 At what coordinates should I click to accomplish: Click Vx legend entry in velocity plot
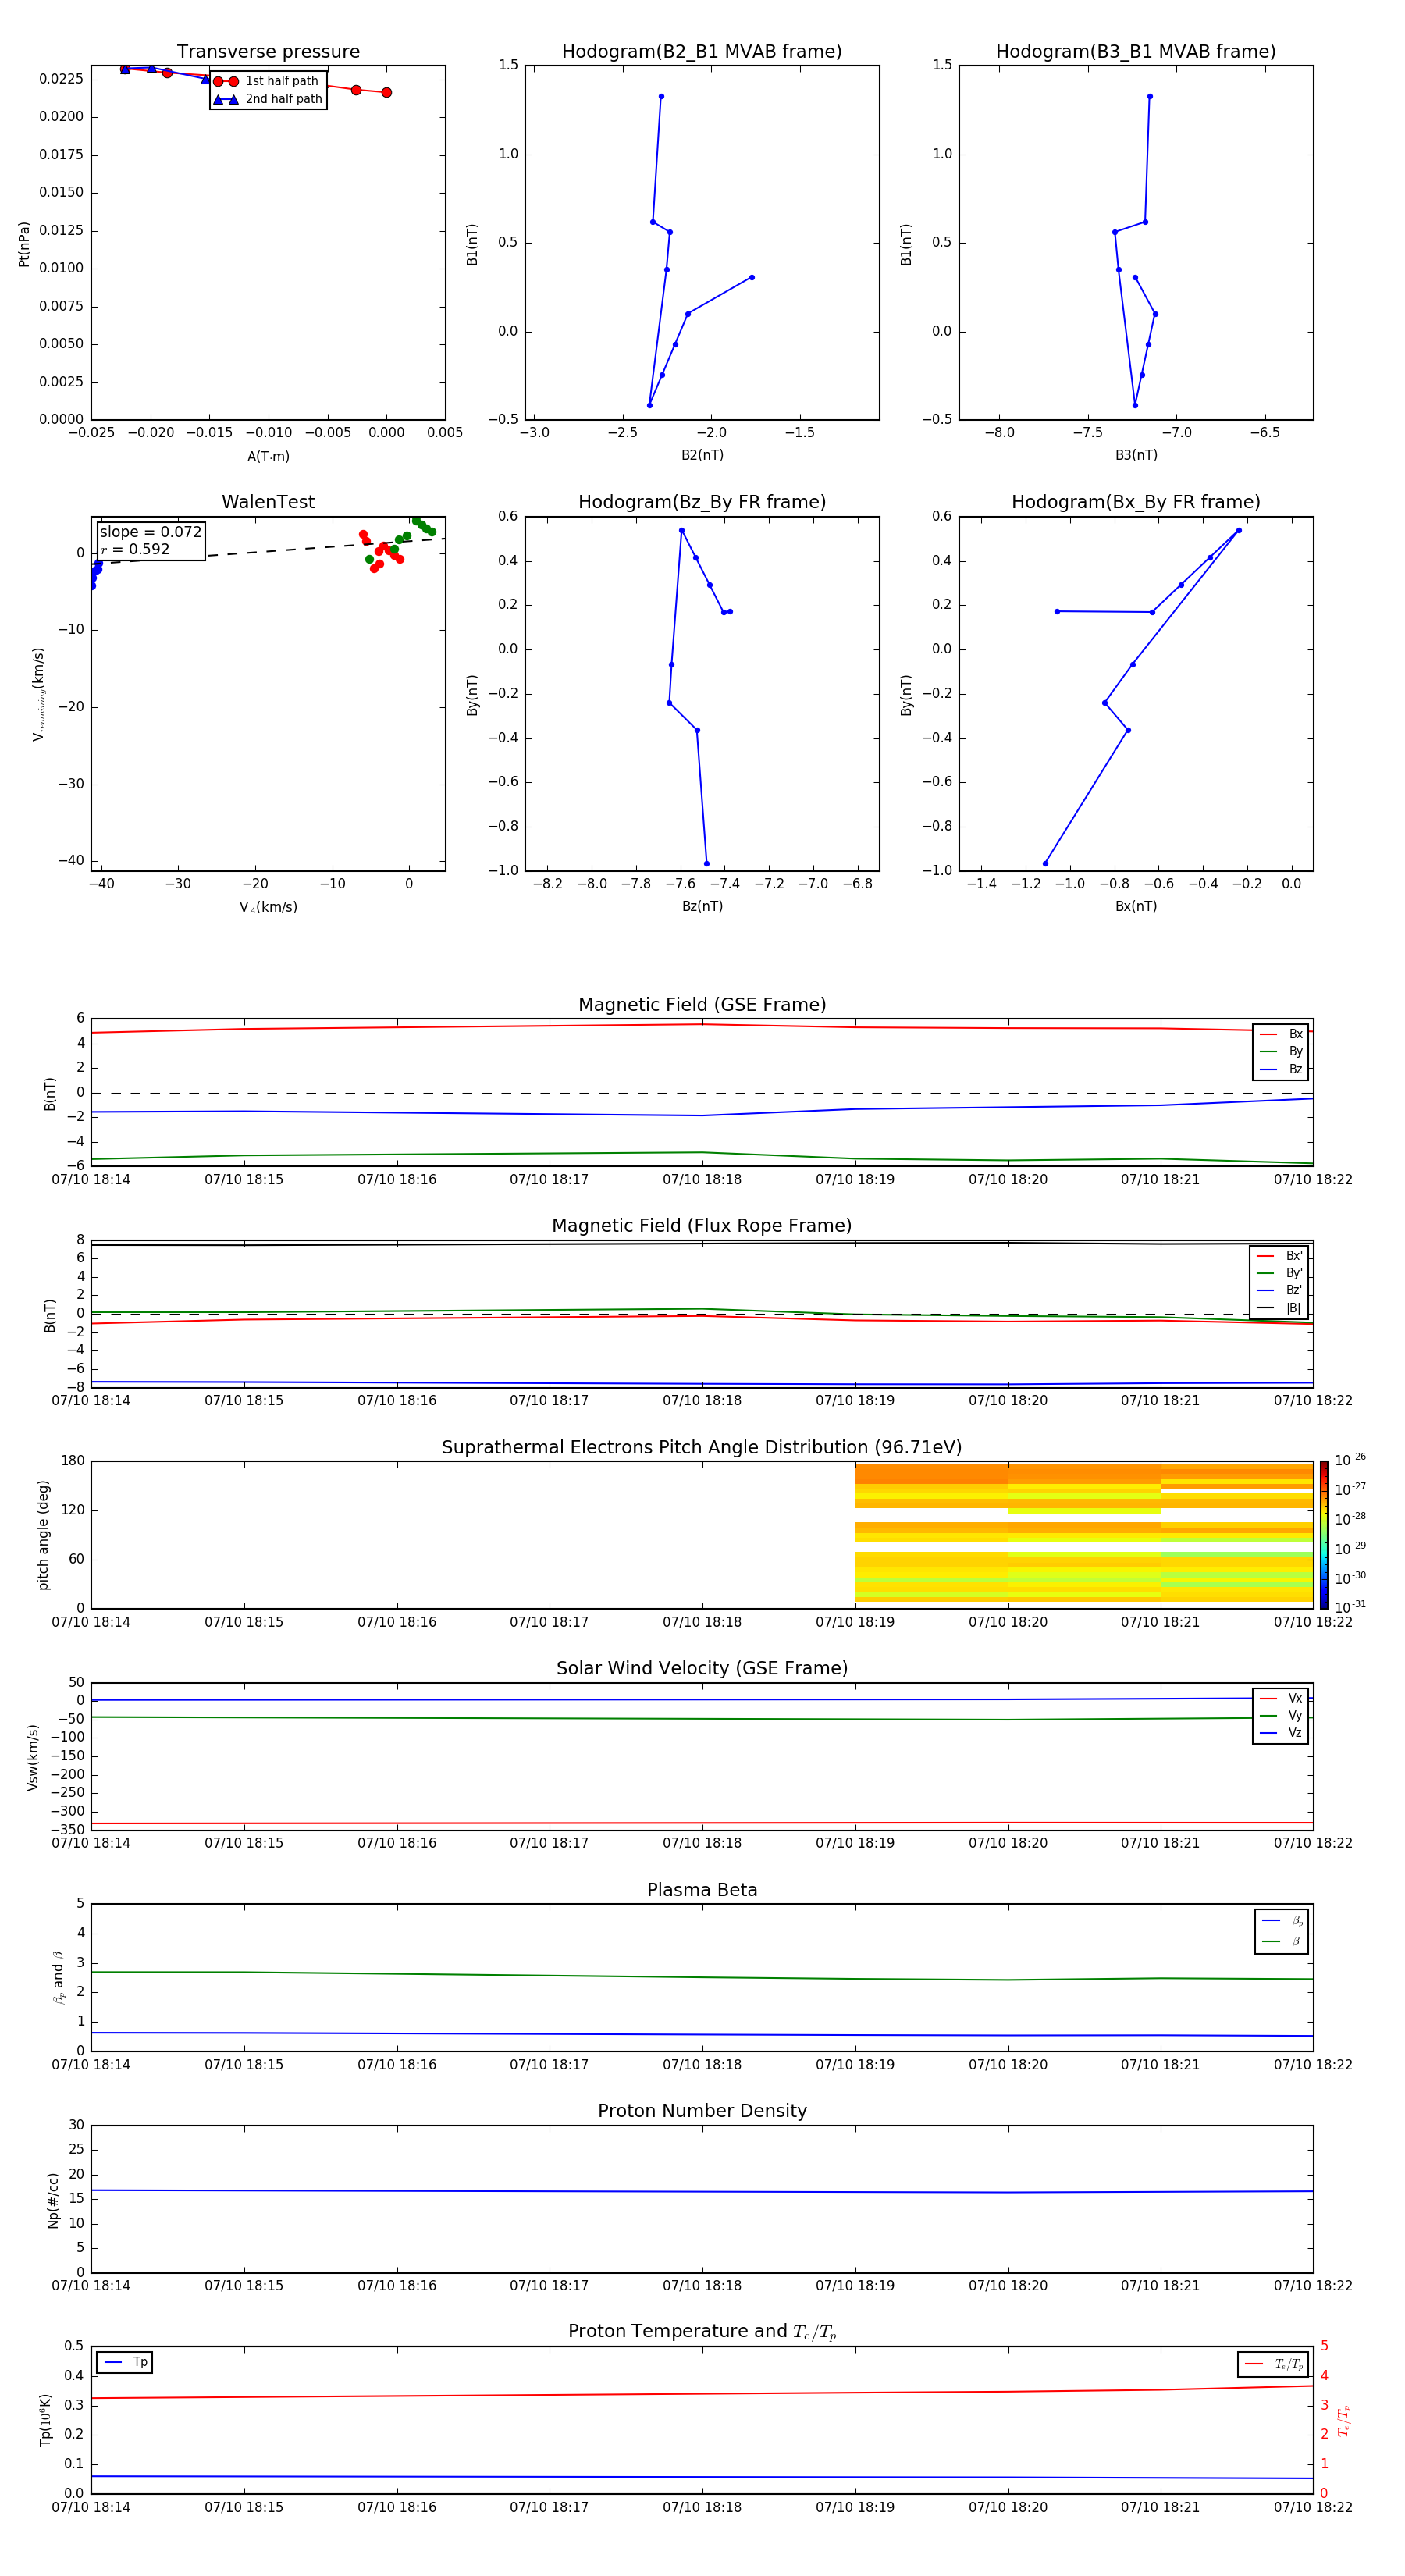coord(1282,1699)
